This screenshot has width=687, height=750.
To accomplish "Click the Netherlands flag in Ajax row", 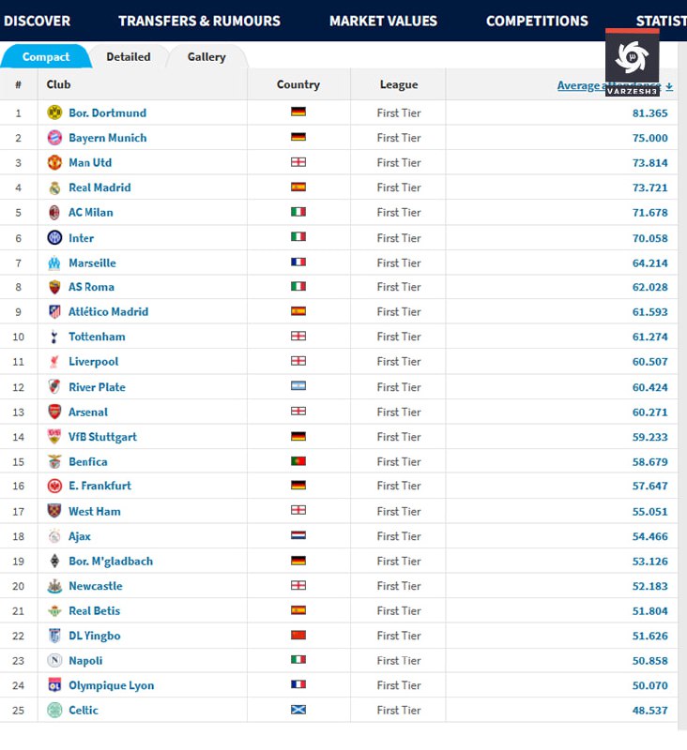I will [298, 535].
